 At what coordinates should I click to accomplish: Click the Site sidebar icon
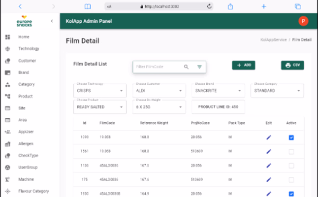pyautogui.click(x=7, y=108)
